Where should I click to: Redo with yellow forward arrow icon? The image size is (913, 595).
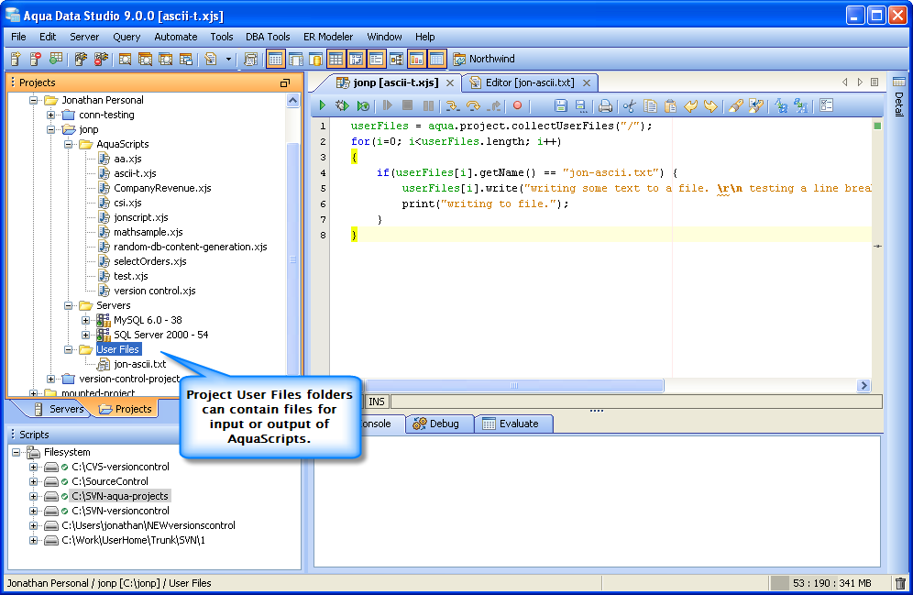710,105
